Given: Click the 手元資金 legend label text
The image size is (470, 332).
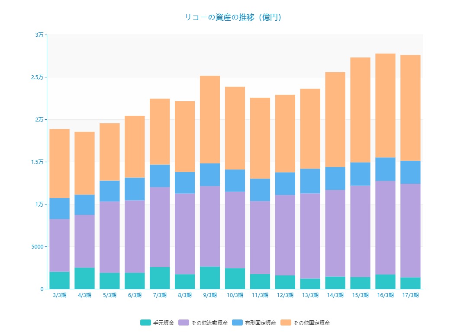Looking at the screenshot, I should [164, 322].
